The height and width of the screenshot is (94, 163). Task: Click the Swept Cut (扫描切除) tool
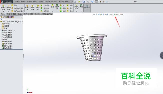tap(45, 5)
